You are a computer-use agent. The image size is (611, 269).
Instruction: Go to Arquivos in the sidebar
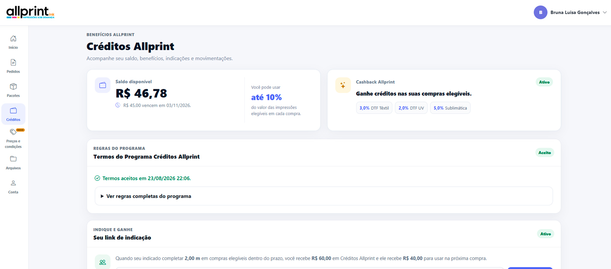(x=13, y=168)
